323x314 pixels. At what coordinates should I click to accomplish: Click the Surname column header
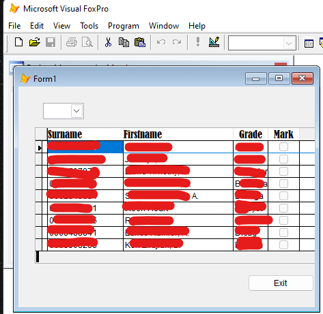click(x=85, y=134)
